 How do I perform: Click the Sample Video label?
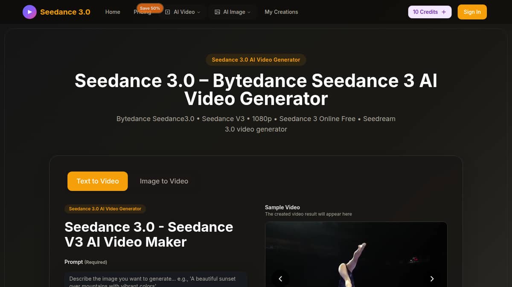(282, 207)
